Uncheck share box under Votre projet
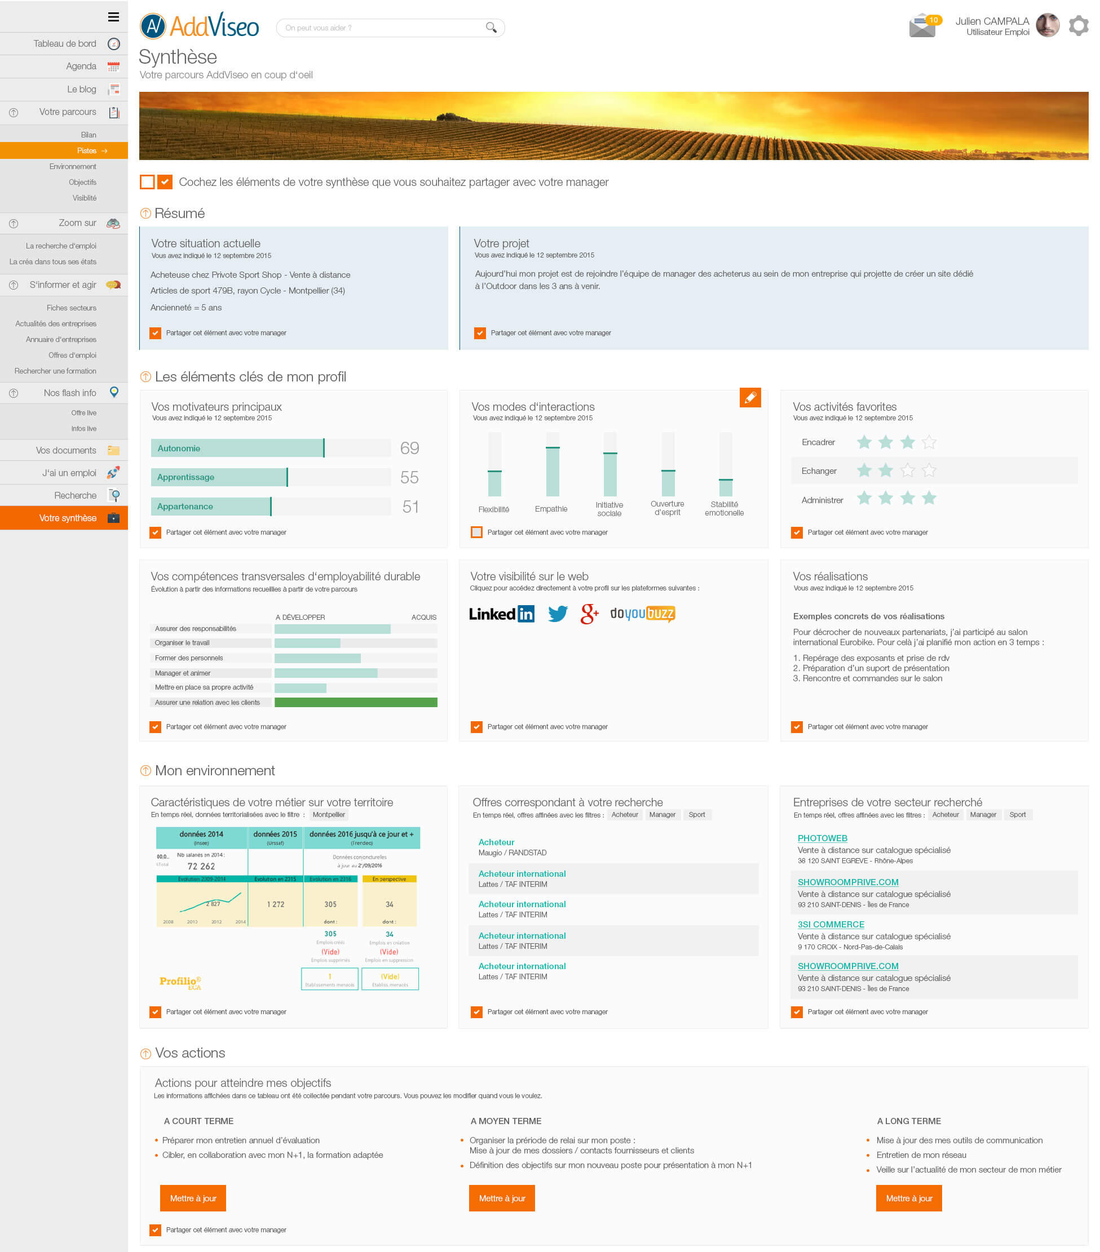The image size is (1100, 1252). click(x=480, y=333)
